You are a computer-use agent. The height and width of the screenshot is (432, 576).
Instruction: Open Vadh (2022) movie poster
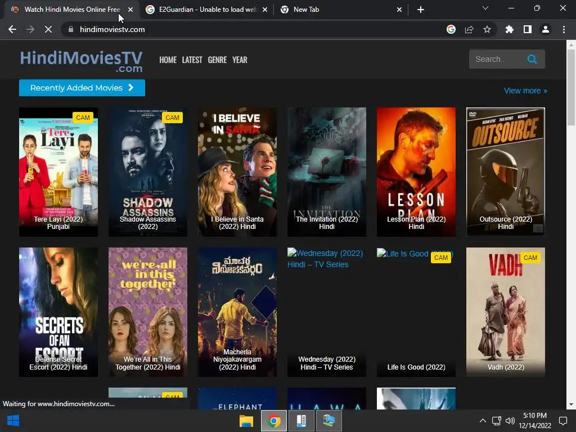(506, 312)
